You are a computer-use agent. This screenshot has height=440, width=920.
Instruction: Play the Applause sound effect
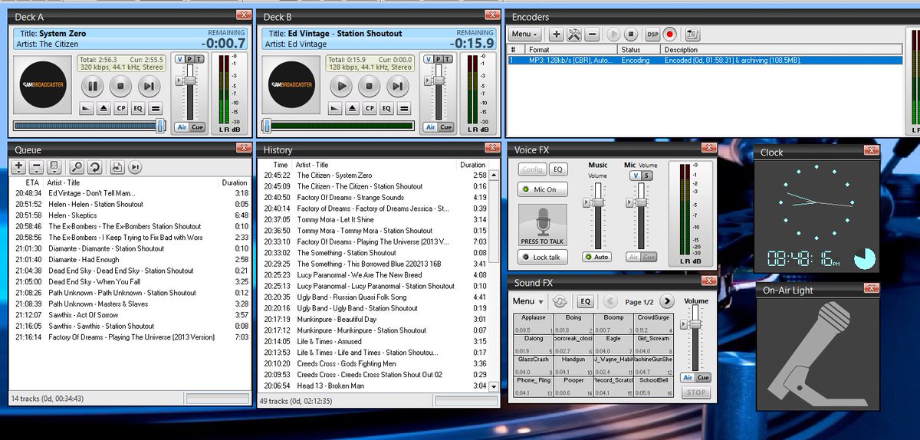pyautogui.click(x=533, y=323)
